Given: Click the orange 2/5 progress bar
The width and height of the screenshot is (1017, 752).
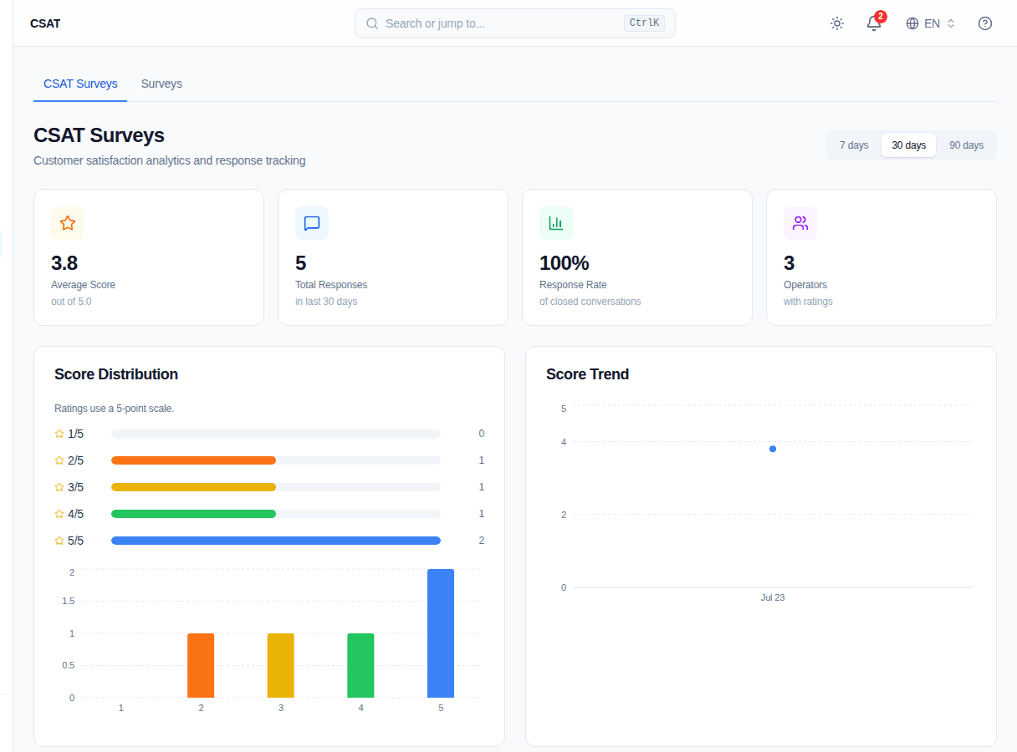Looking at the screenshot, I should (x=193, y=460).
